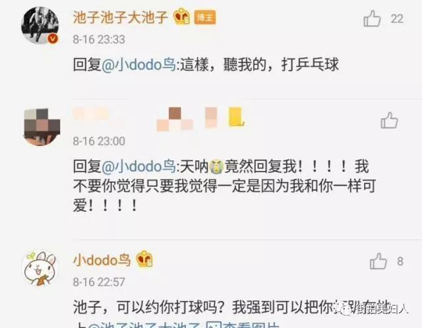422x328 pixels.
Task: Open username 小dodo鸟 in the bottom comment
Action: coord(102,260)
